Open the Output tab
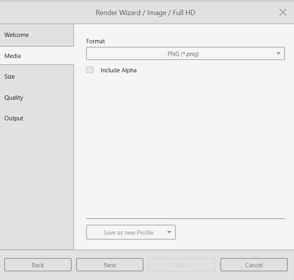294x280 pixels. [x=37, y=118]
